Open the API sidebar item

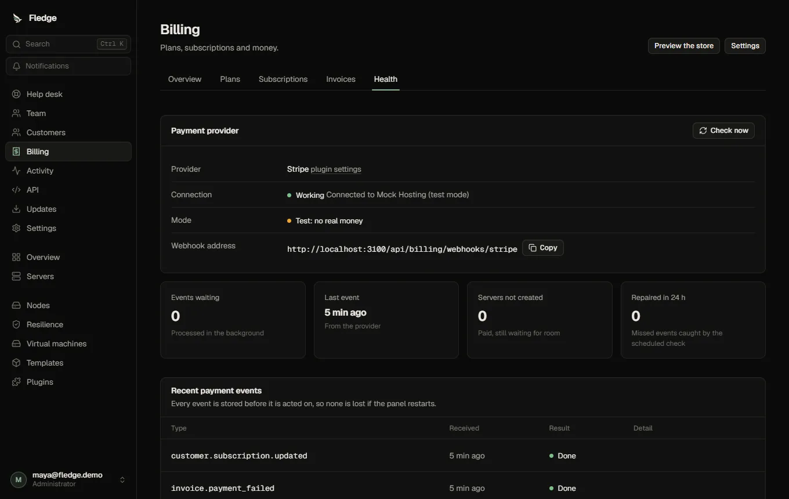(x=68, y=190)
